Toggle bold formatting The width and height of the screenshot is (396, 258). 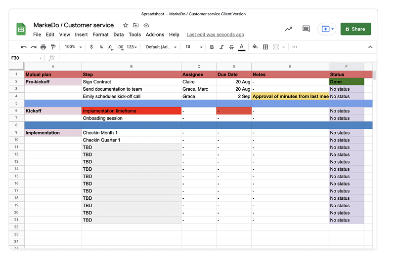click(x=212, y=47)
